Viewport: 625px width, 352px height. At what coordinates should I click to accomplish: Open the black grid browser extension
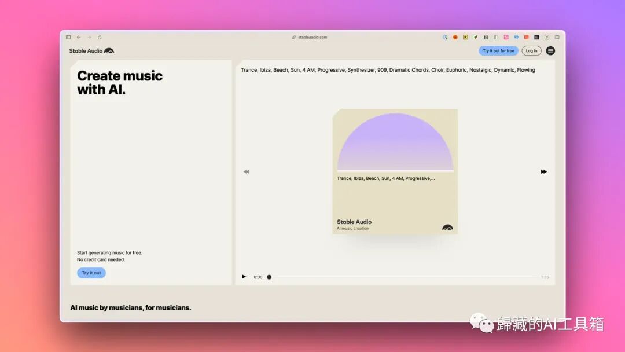536,38
